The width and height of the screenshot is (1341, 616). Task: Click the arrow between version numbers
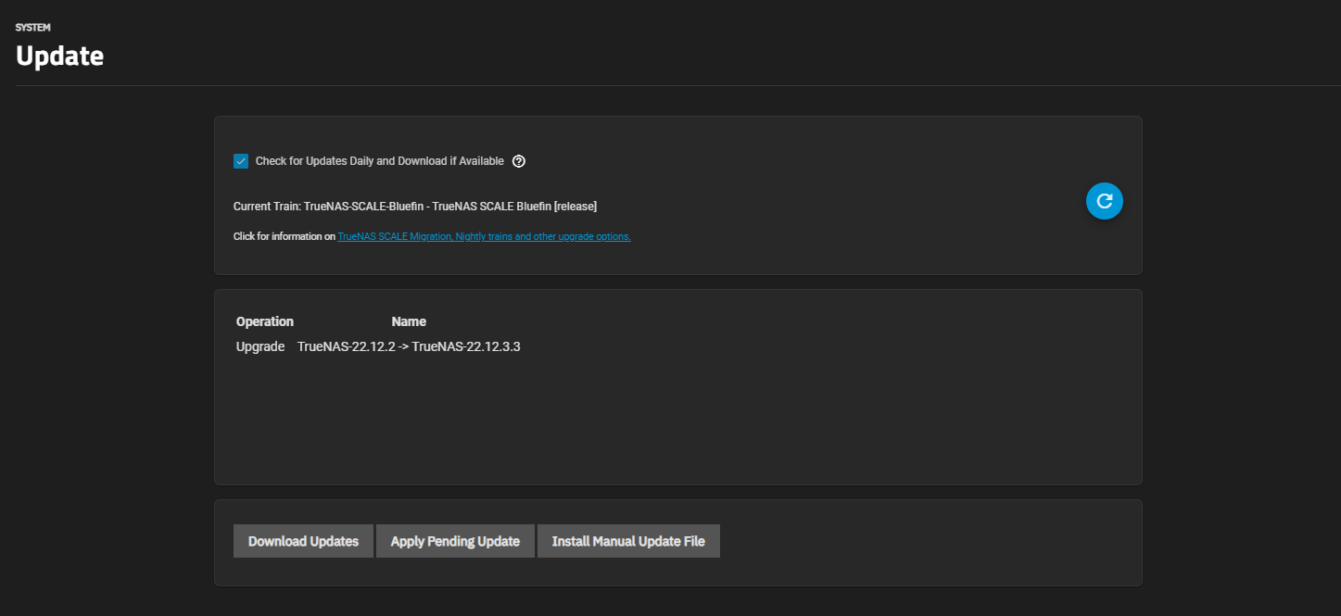(404, 346)
